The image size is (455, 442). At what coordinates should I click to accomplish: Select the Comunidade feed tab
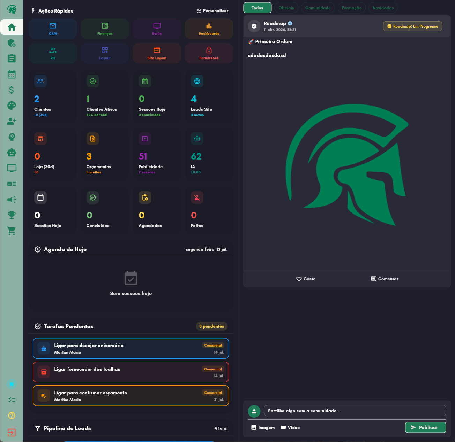tap(318, 8)
